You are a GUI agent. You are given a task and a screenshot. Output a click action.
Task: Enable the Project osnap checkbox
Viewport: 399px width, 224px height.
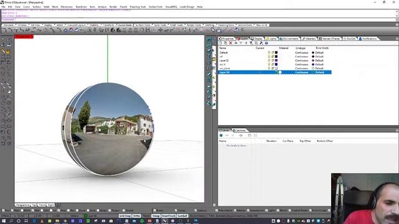tap(110, 210)
